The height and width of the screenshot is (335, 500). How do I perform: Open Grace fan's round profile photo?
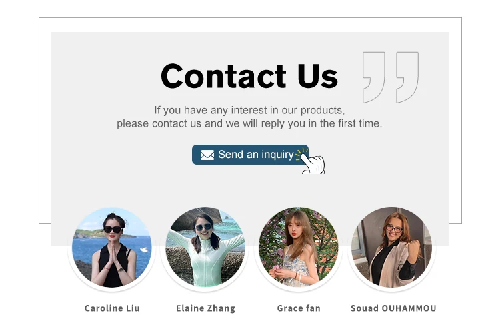click(x=298, y=248)
